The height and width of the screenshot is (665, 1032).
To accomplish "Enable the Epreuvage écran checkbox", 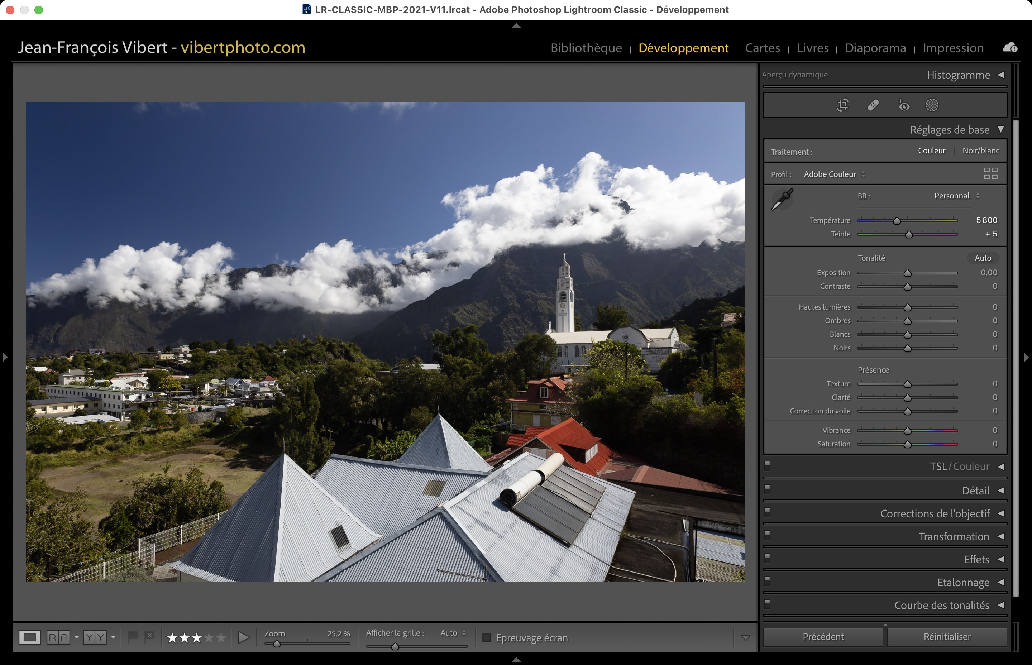I will coord(487,638).
